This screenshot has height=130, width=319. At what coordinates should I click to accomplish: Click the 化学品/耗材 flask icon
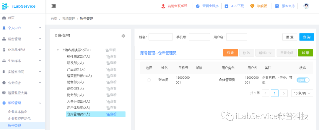point(4,50)
